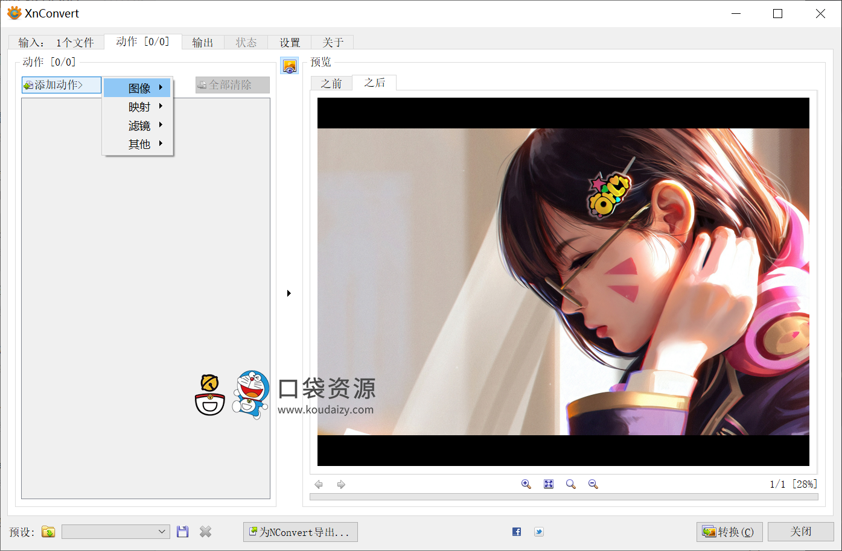Click the preview horizontal scrollbar
This screenshot has height=551, width=842.
(564, 497)
